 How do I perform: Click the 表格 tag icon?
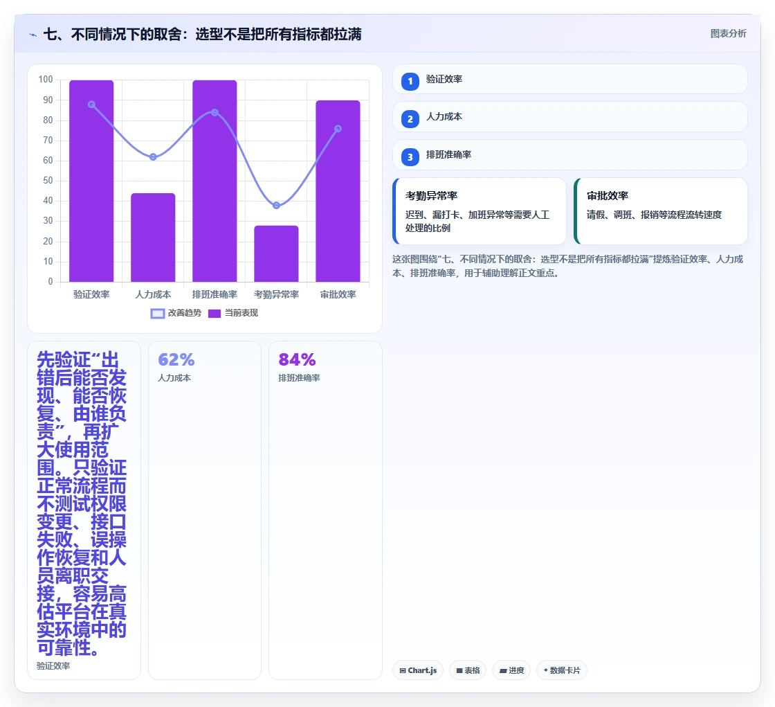coord(459,671)
